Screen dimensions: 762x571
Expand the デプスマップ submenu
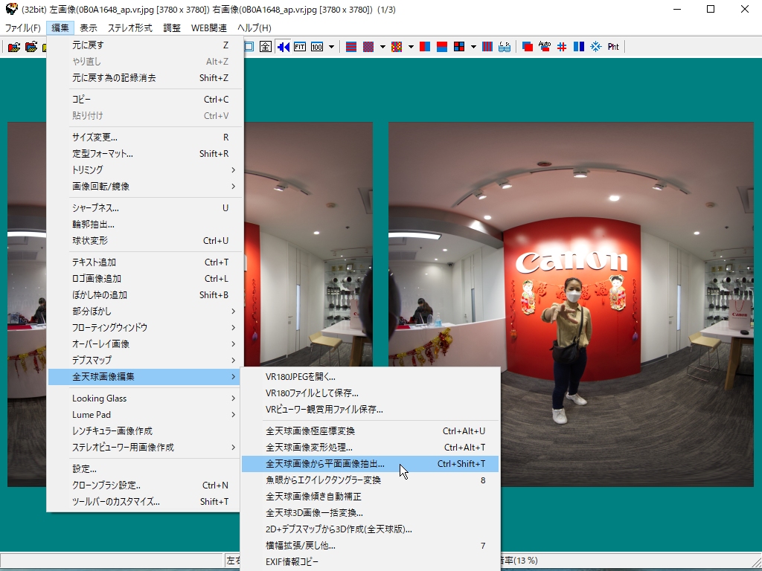click(145, 361)
